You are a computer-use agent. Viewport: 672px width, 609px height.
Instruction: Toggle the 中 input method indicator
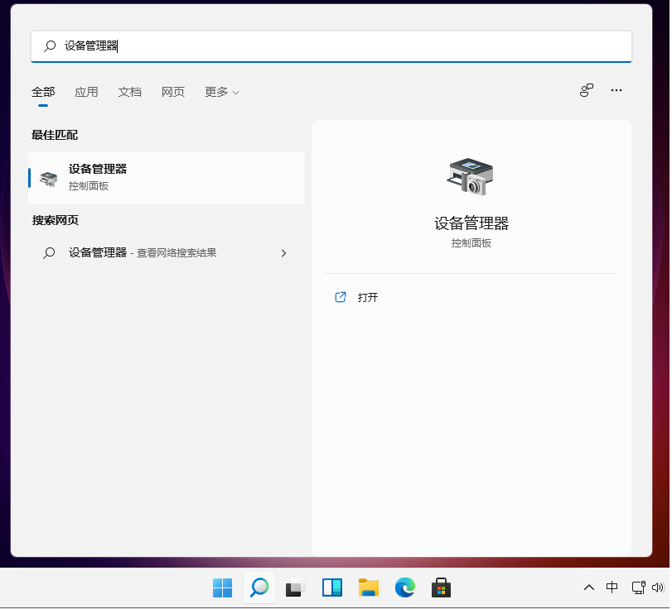612,587
